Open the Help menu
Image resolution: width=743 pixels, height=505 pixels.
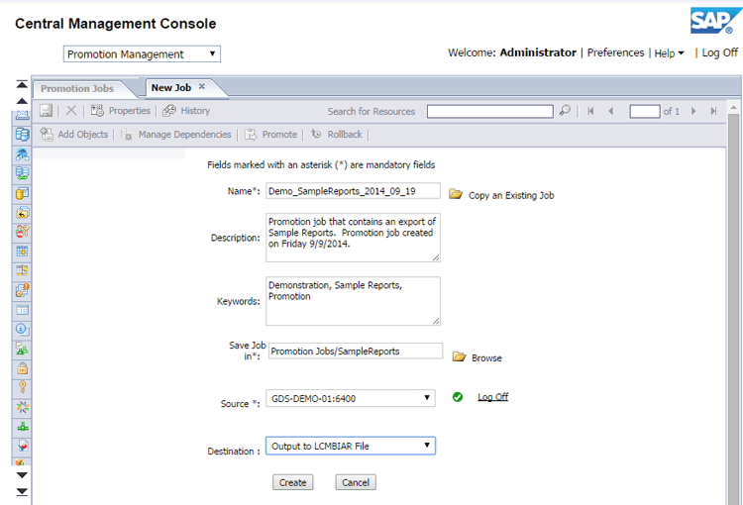click(669, 53)
